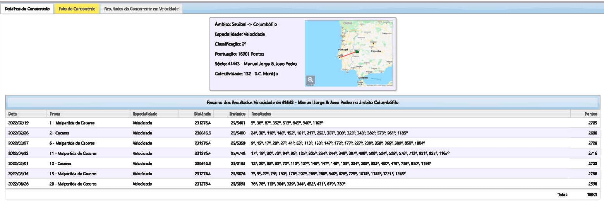The width and height of the screenshot is (604, 201).
Task: Switch to Foto do Concorrente tab
Action: [x=77, y=9]
